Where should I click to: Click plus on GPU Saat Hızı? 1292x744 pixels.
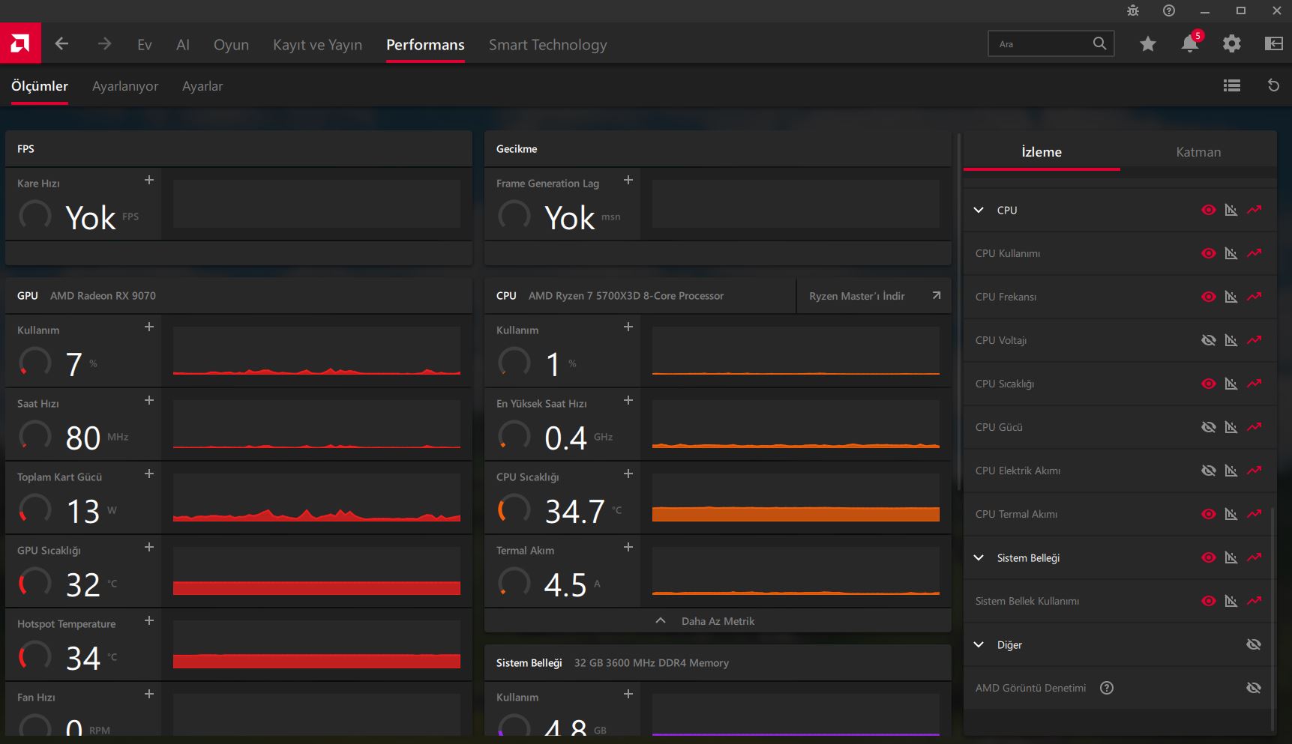149,400
